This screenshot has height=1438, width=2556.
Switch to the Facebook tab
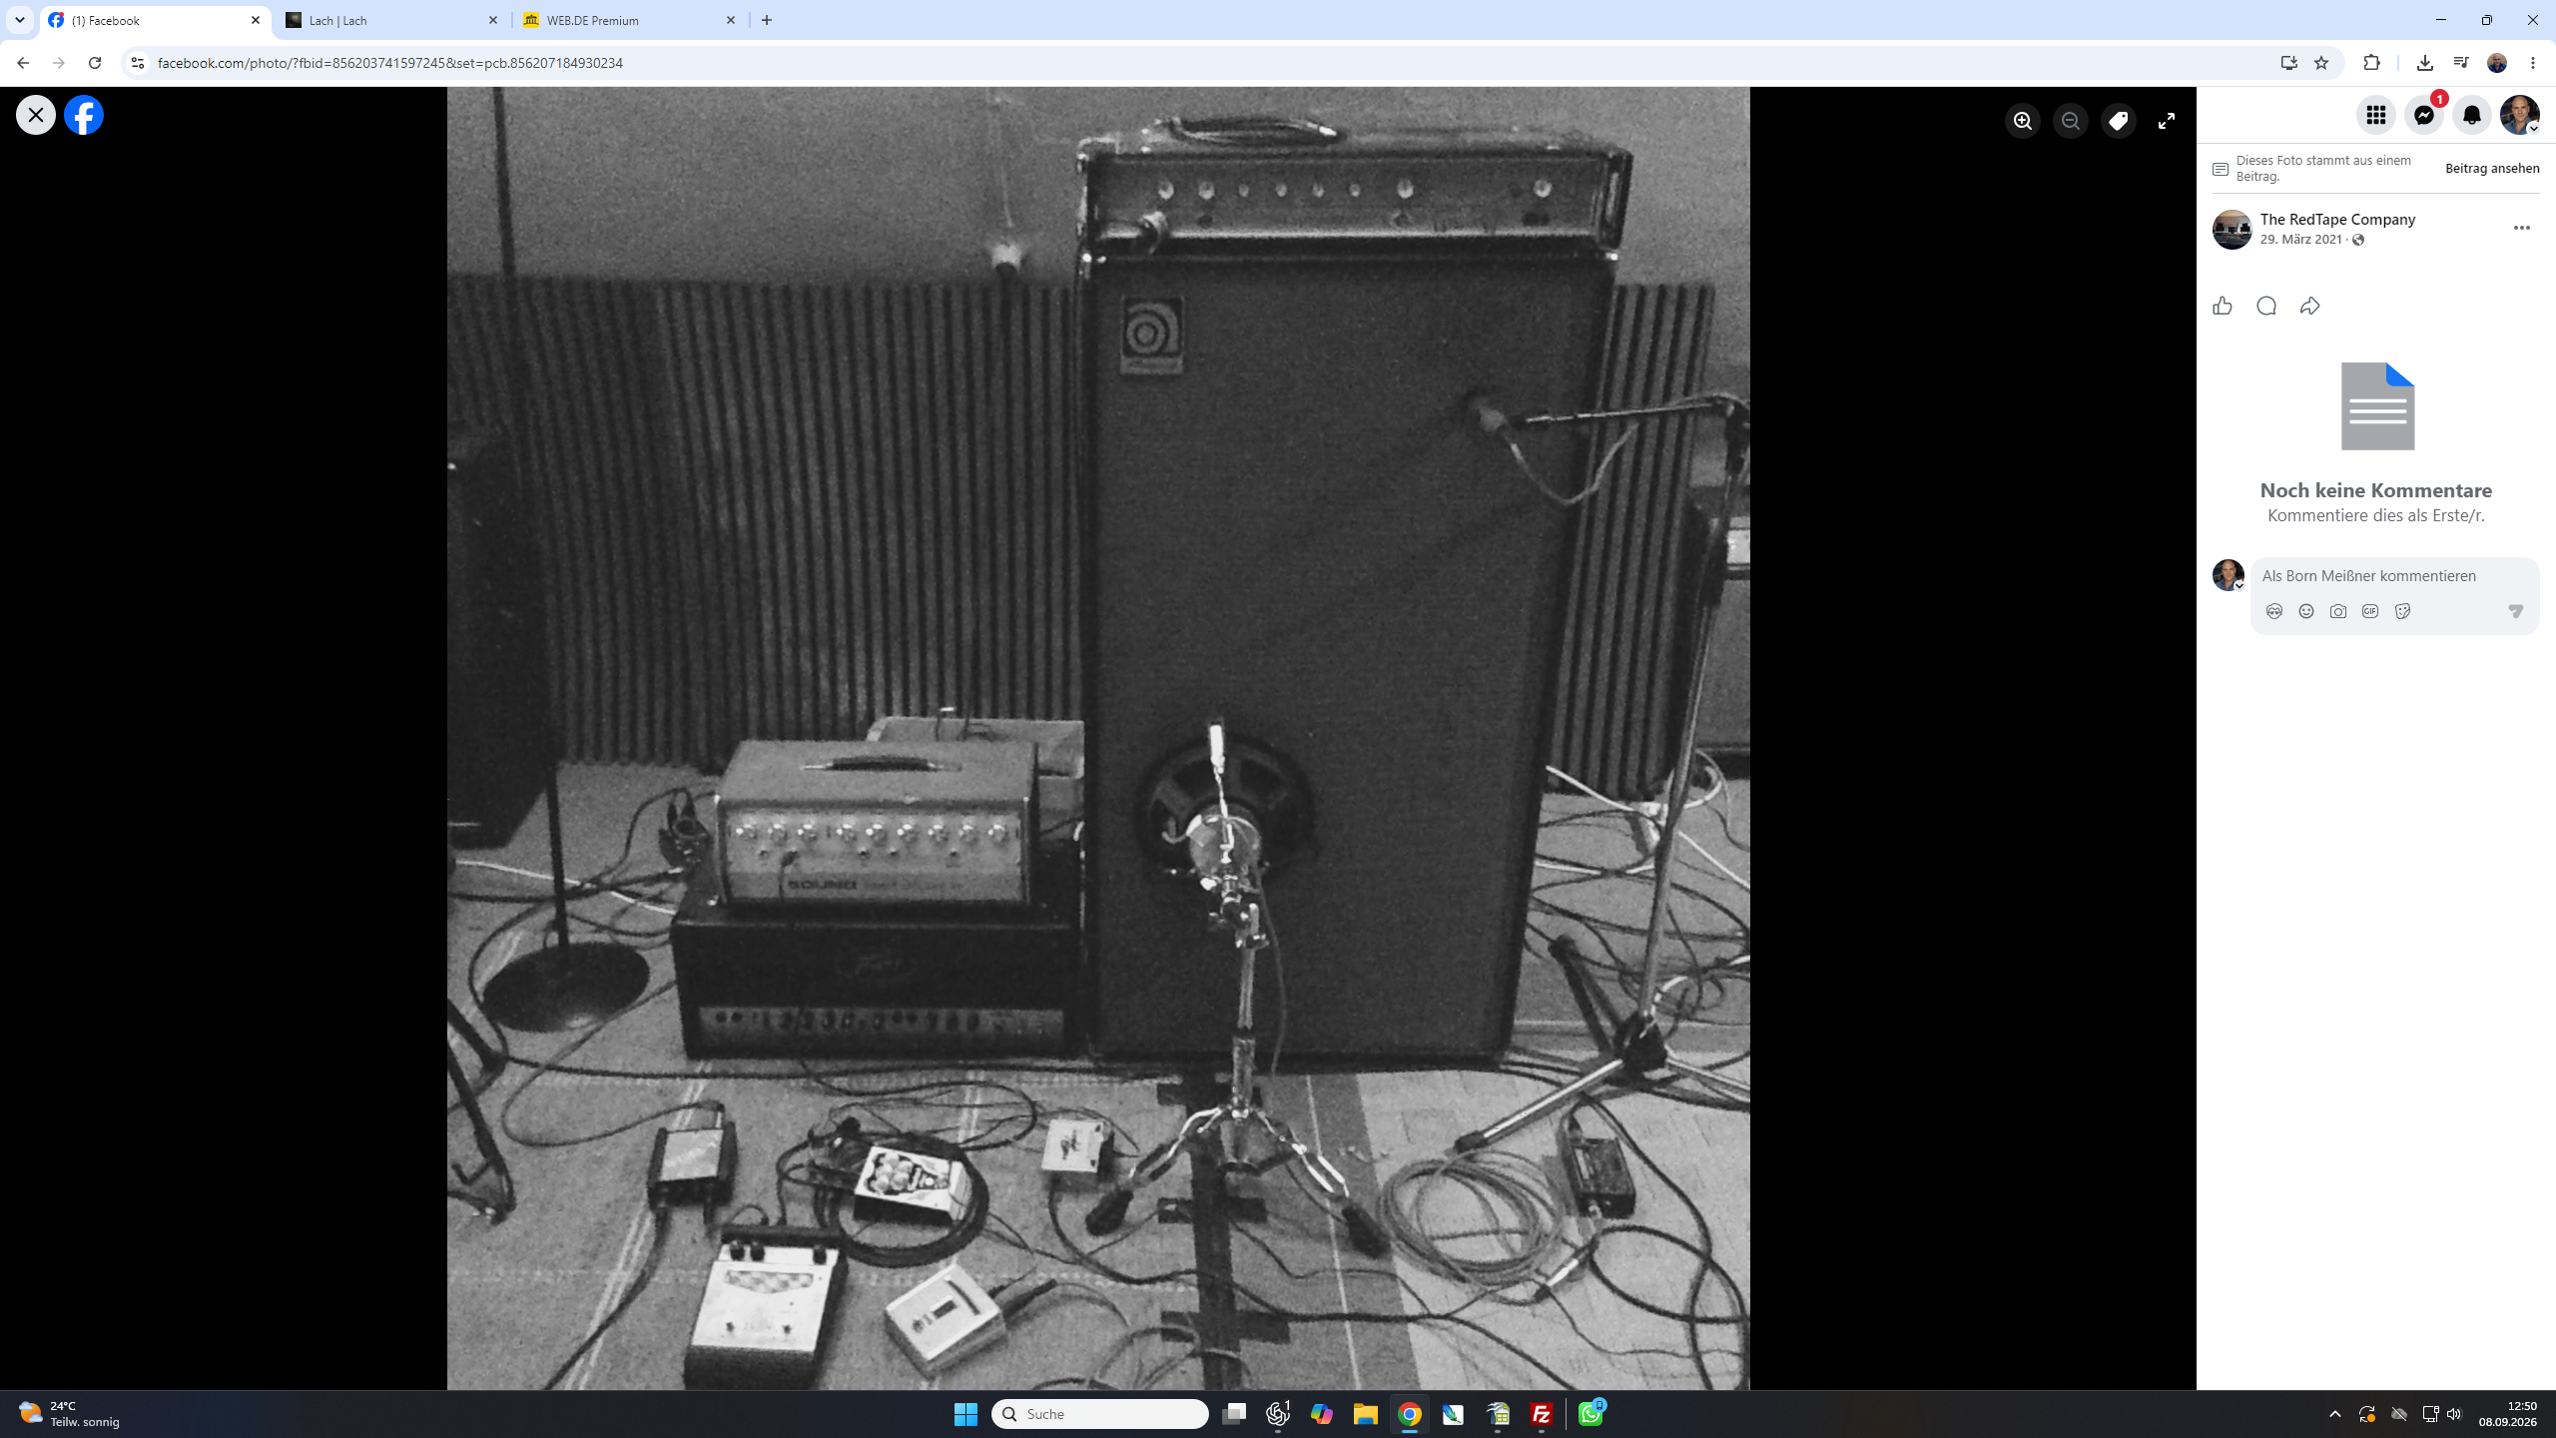[155, 20]
